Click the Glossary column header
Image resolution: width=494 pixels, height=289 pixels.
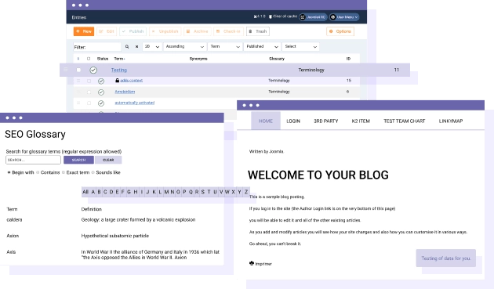(277, 59)
